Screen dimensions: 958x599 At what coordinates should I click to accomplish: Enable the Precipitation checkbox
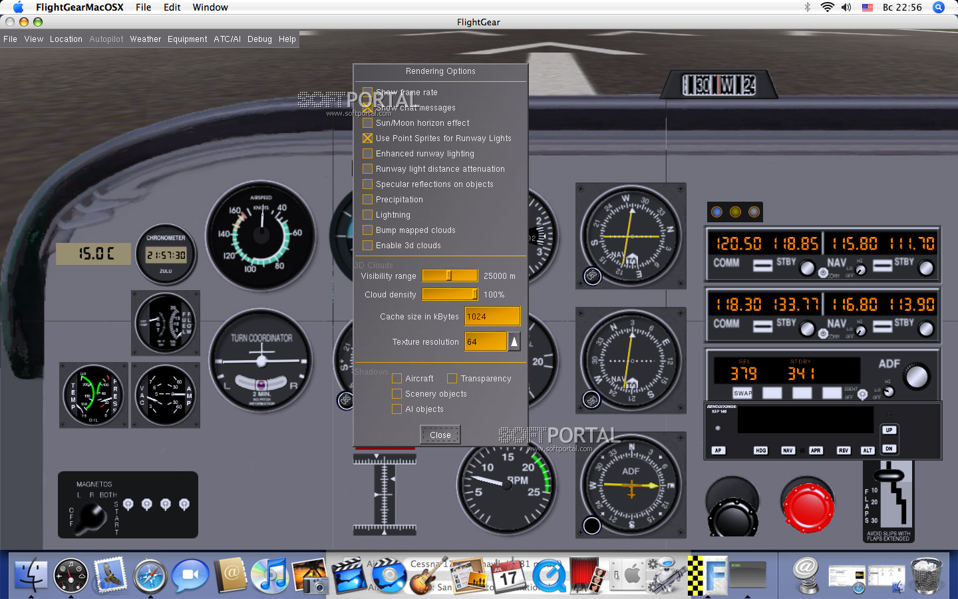[367, 200]
